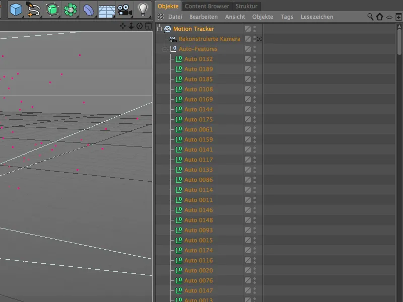
Task: Select the Bend deformer icon
Action: (88, 9)
